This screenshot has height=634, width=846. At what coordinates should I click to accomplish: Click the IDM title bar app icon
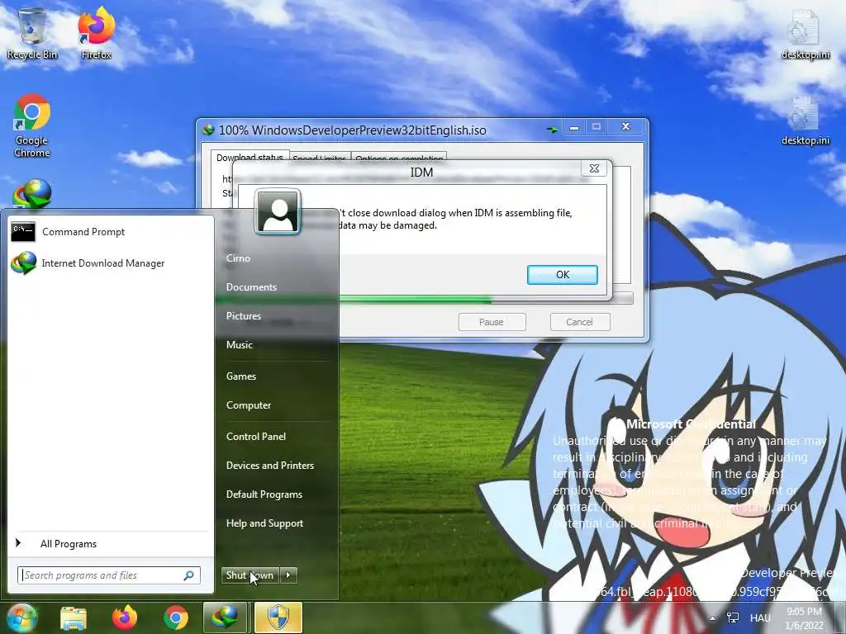tap(208, 130)
